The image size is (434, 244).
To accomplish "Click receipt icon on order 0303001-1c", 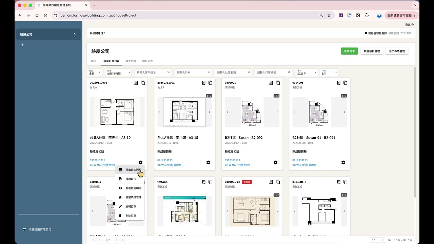I will tap(271, 182).
